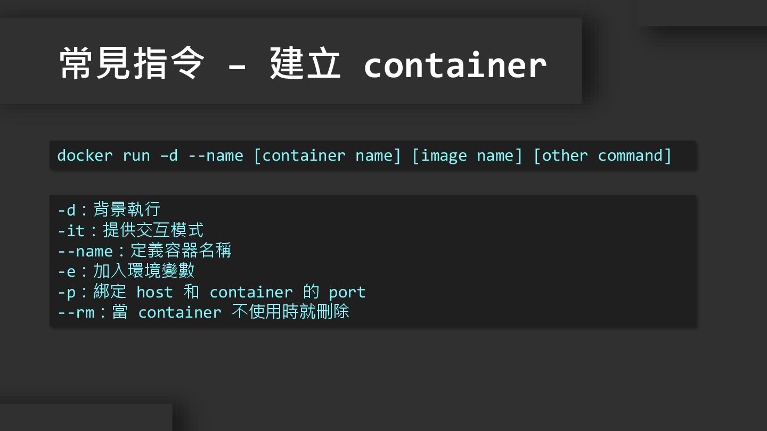Click "run" in the docker command
Viewport: 767px width, 431px height.
pos(136,155)
